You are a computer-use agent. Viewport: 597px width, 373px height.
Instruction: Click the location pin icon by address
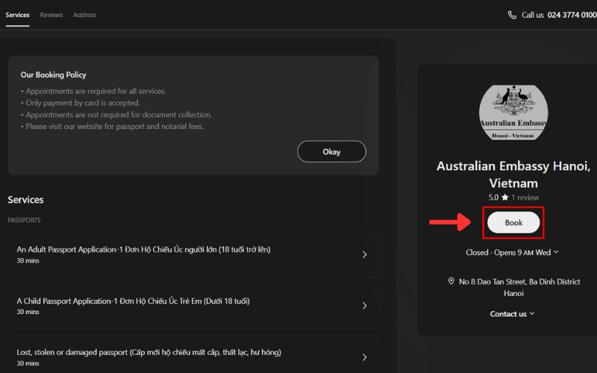click(x=451, y=281)
